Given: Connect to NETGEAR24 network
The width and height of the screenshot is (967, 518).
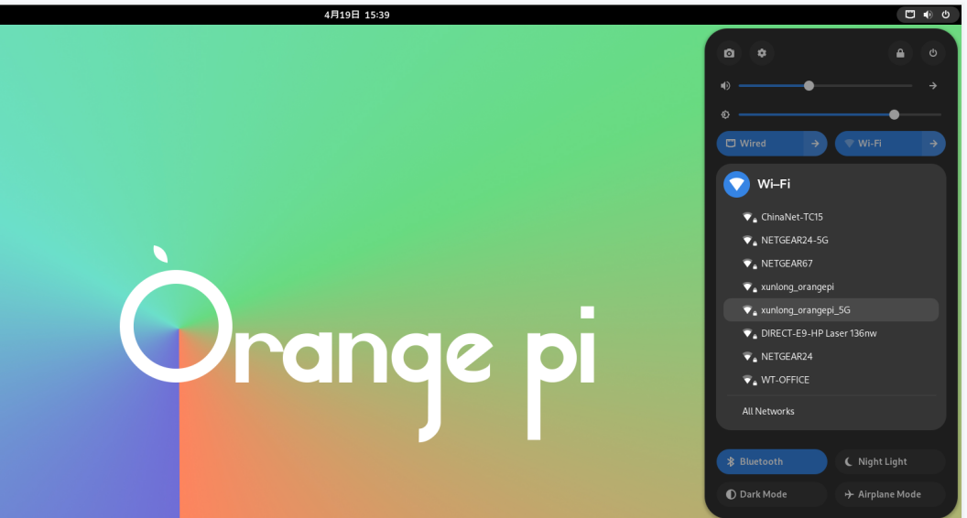Looking at the screenshot, I should (x=831, y=356).
